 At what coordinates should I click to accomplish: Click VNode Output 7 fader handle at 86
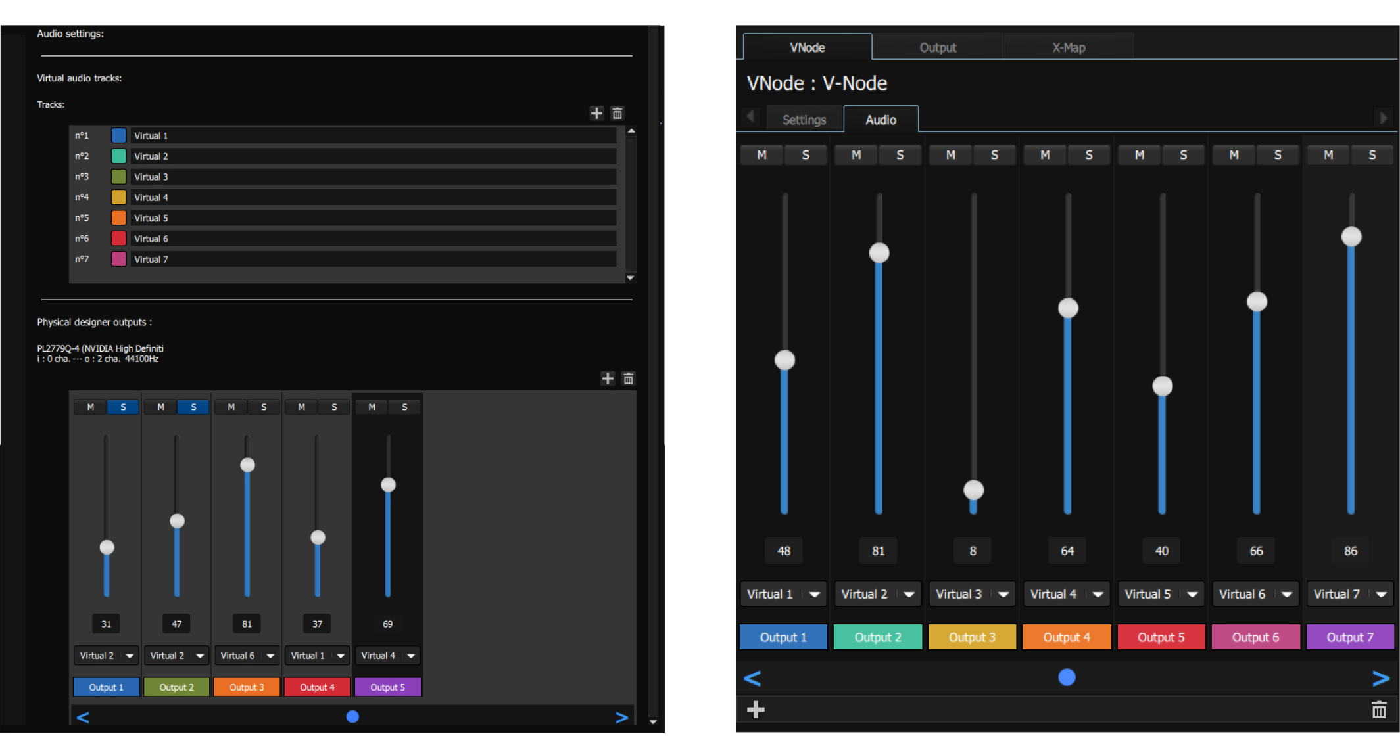(x=1351, y=237)
